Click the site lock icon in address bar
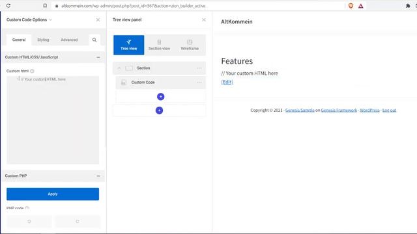Image resolution: width=417 pixels, height=234 pixels. pyautogui.click(x=57, y=6)
